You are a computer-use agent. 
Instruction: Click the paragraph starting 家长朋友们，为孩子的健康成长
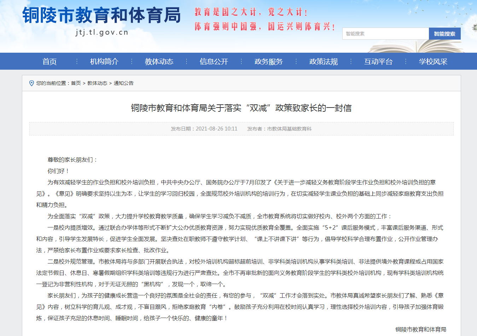coord(240,307)
